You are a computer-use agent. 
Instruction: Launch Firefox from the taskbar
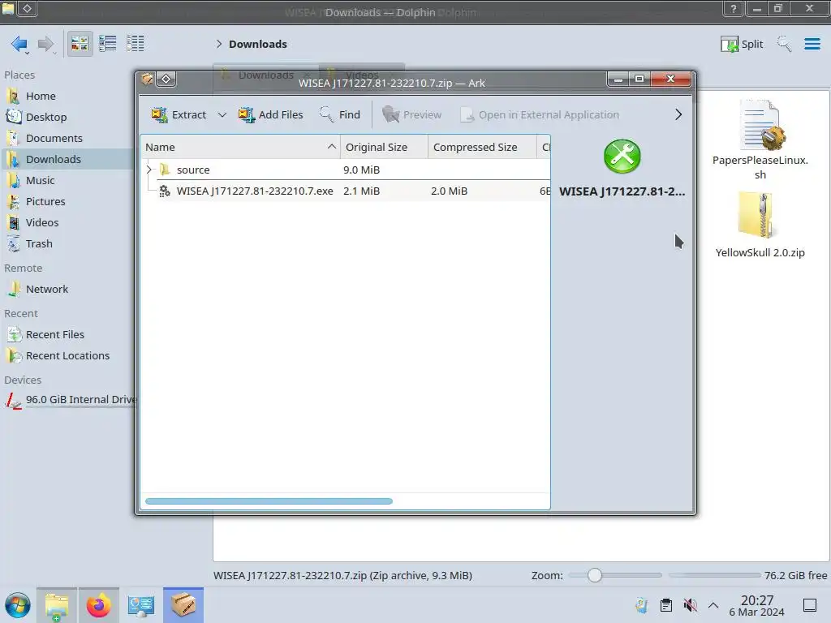(98, 605)
